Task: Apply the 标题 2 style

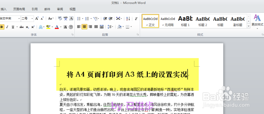Action: coord(203,21)
